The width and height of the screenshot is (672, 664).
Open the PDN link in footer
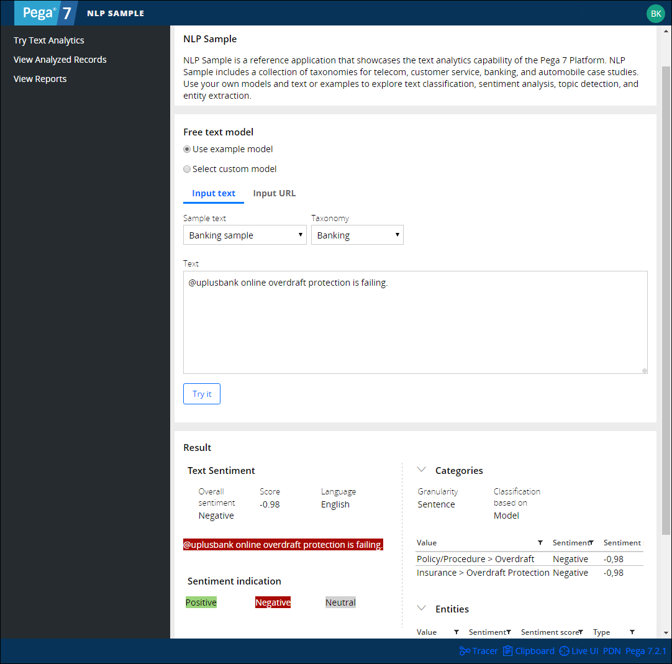click(612, 651)
